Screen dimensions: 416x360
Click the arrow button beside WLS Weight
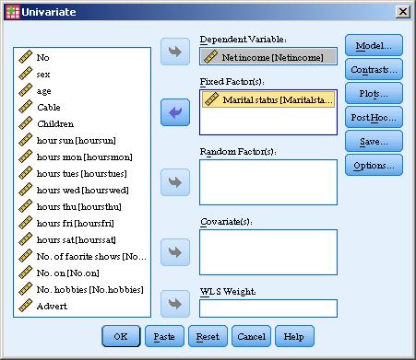click(x=175, y=304)
